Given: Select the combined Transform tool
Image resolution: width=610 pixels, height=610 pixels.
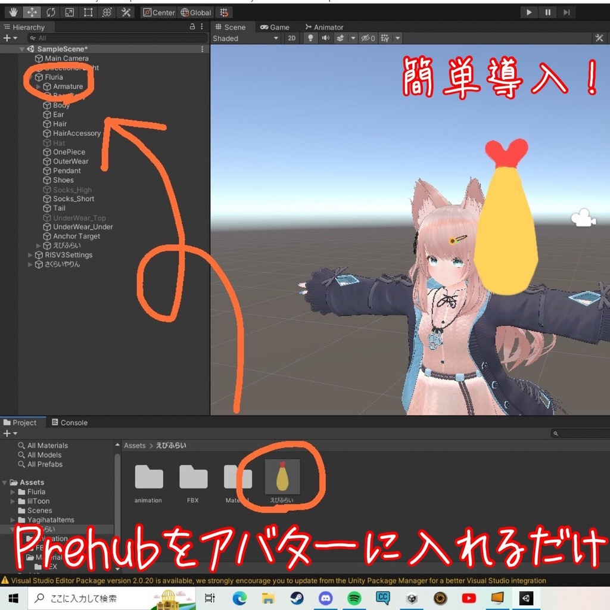Looking at the screenshot, I should [107, 13].
